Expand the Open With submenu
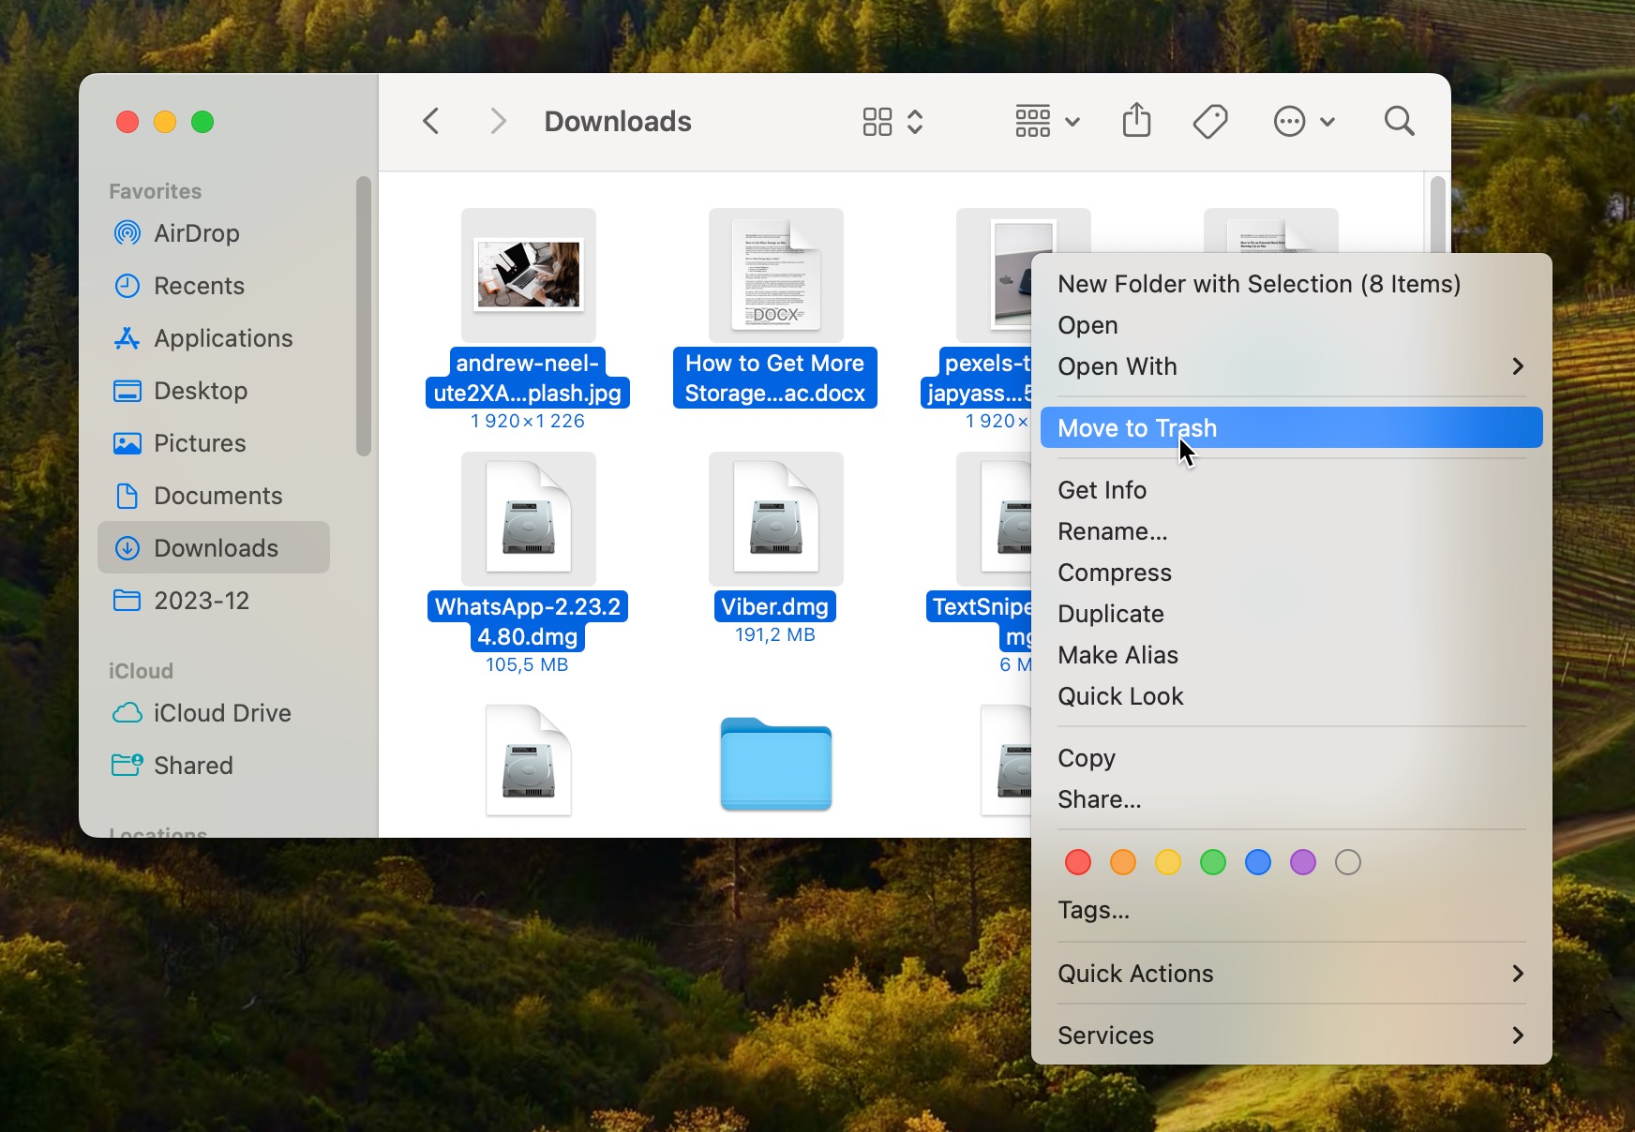The width and height of the screenshot is (1635, 1132). 1117,366
